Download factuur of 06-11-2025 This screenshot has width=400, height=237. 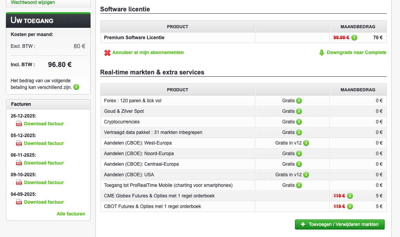click(x=44, y=163)
